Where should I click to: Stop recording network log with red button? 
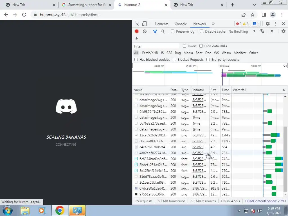coord(137,31)
